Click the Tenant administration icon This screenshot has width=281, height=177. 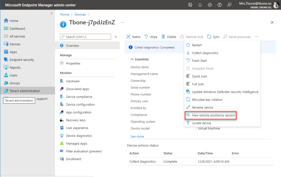[6, 91]
